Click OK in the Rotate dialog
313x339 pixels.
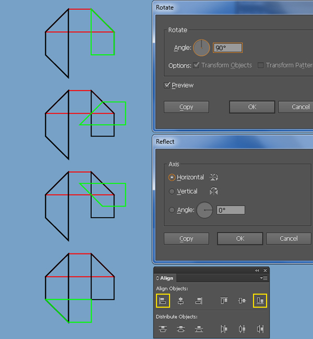(252, 107)
